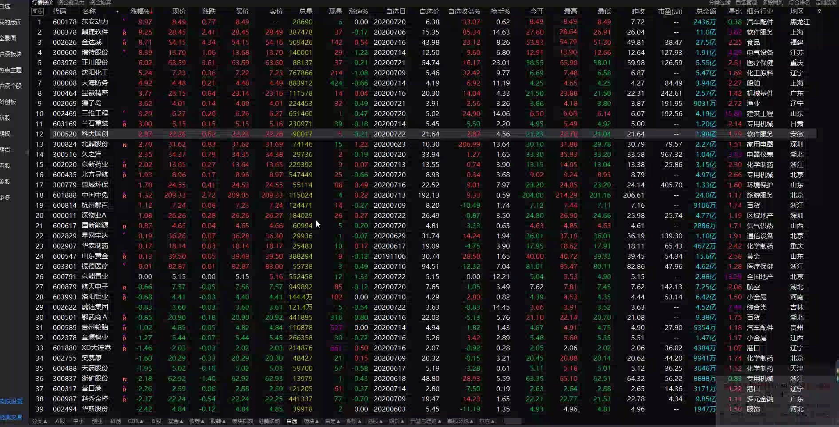Click the R marker beside 中国中免
The image size is (839, 427).
125,196
